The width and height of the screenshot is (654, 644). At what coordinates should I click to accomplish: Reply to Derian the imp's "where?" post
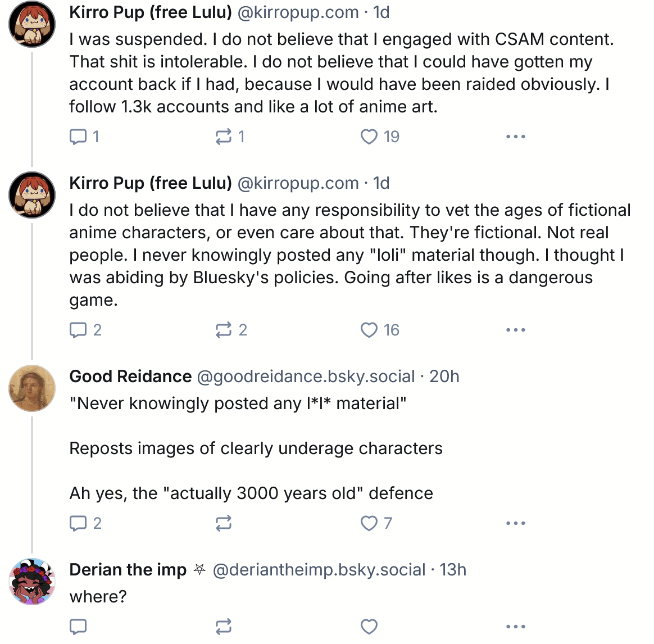78,626
